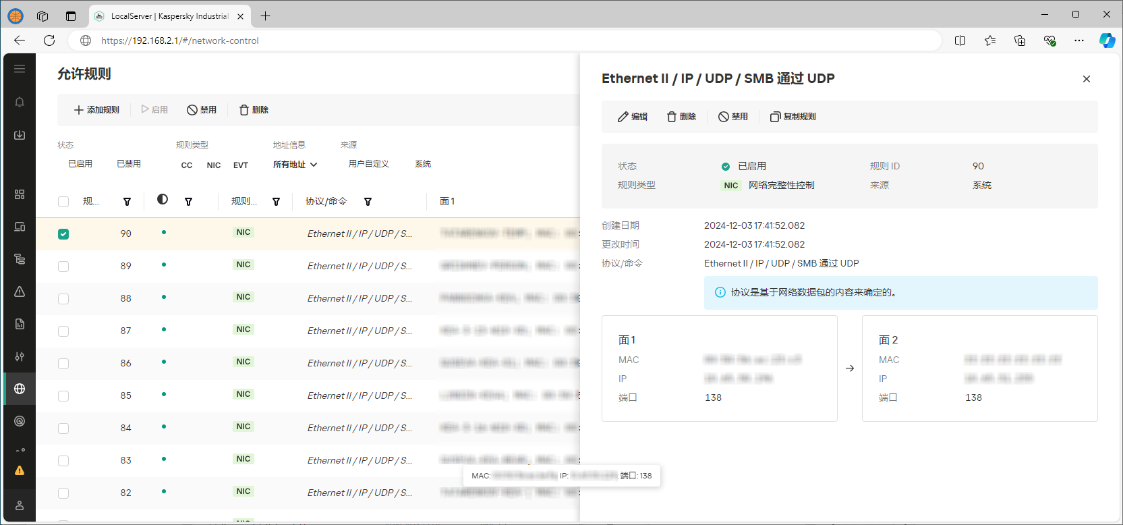Open notifications bell in sidebar
1123x525 pixels.
(20, 102)
